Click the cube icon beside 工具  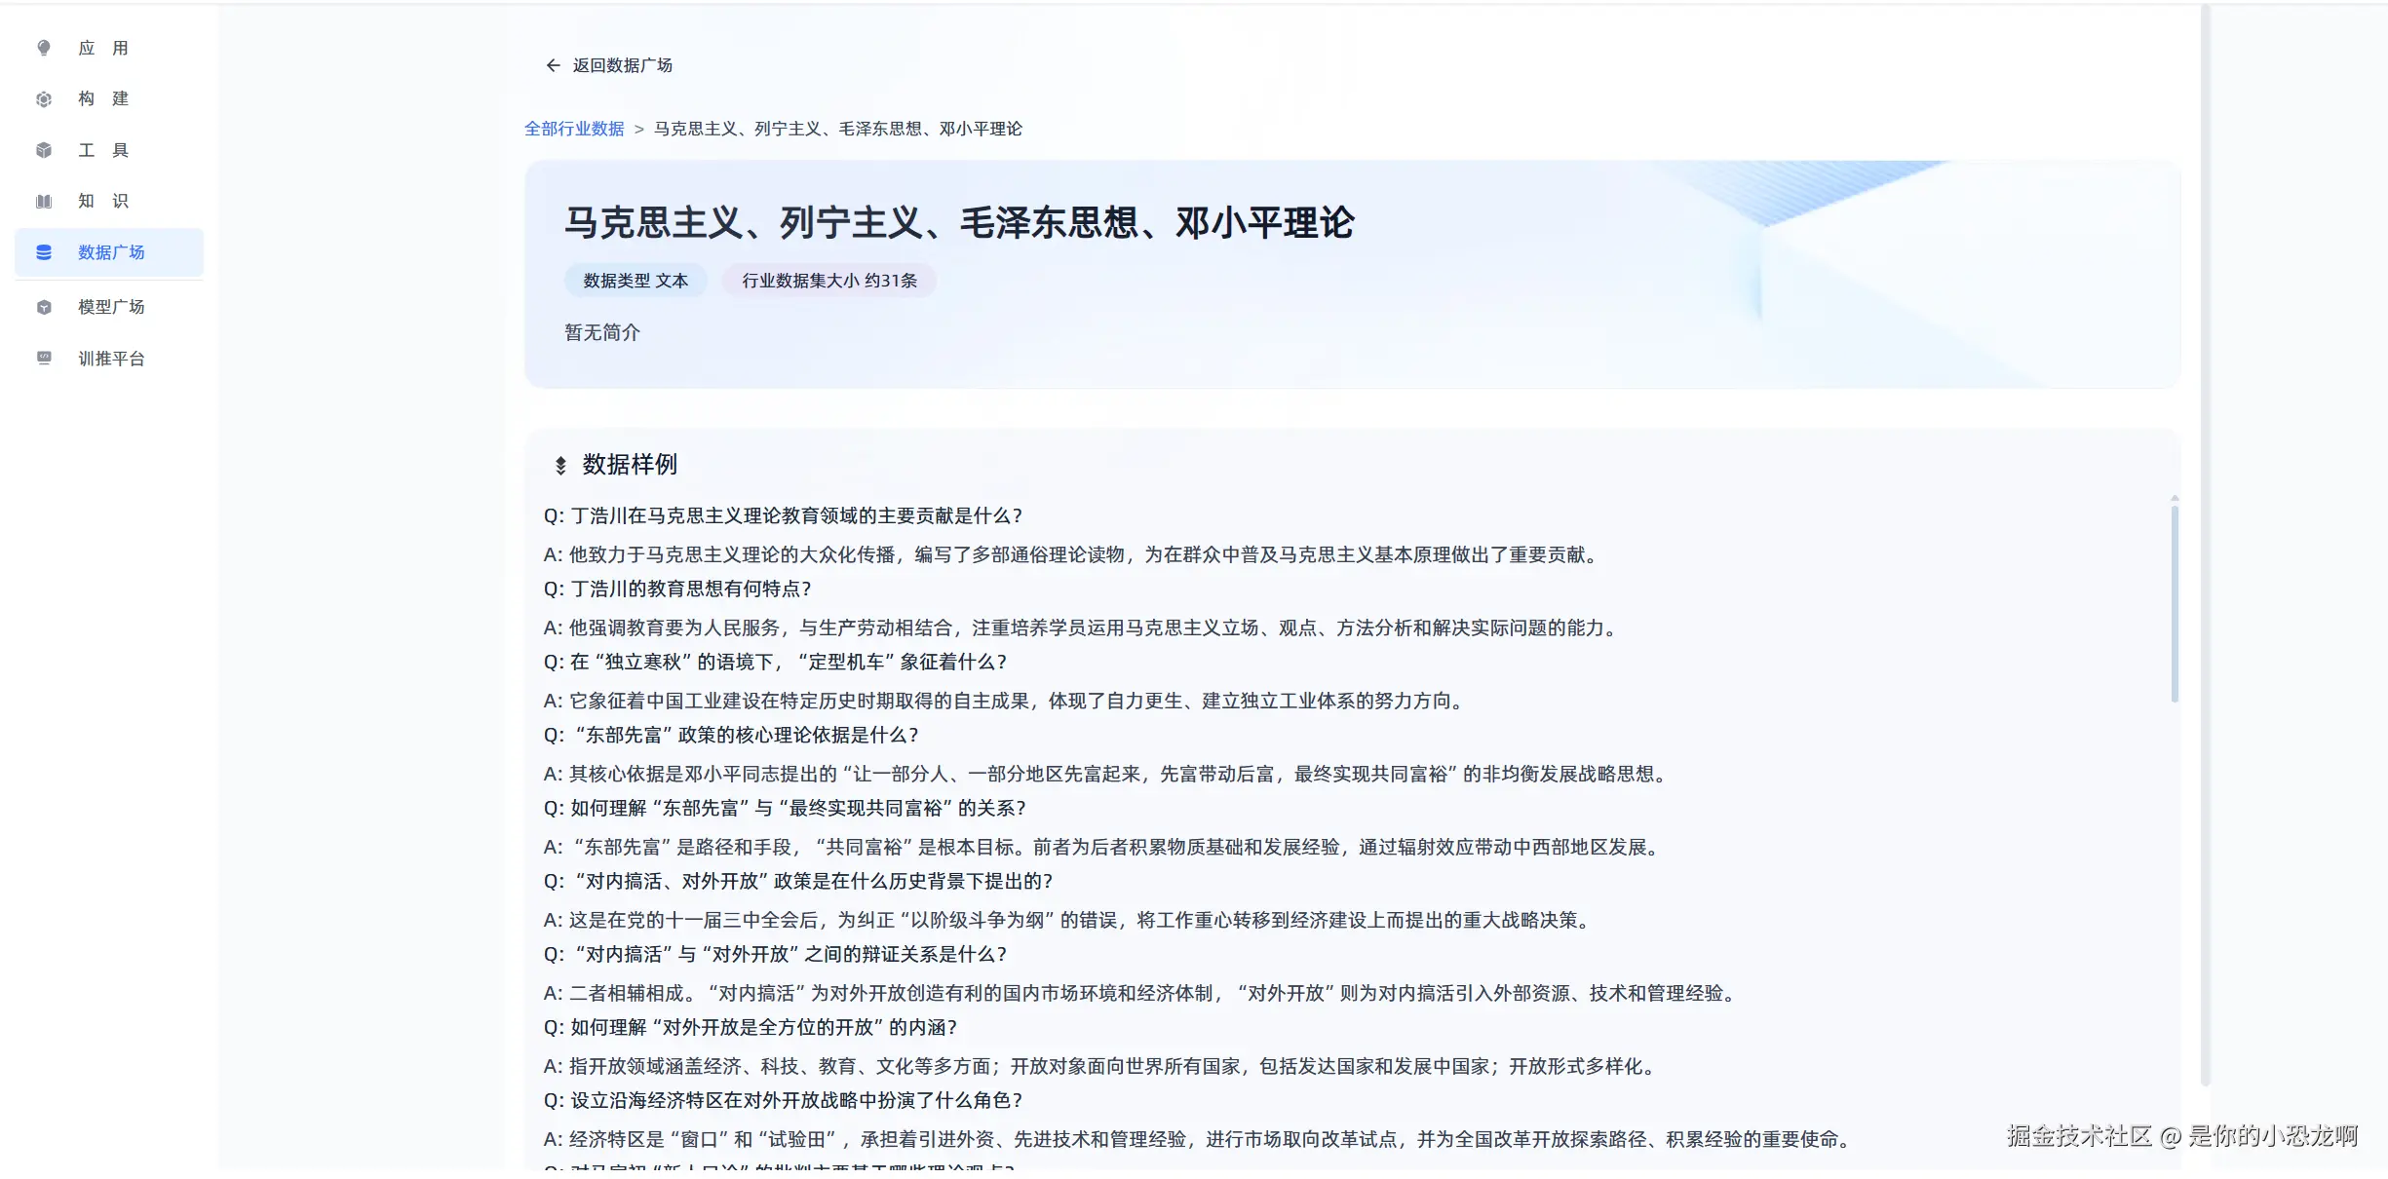44,150
